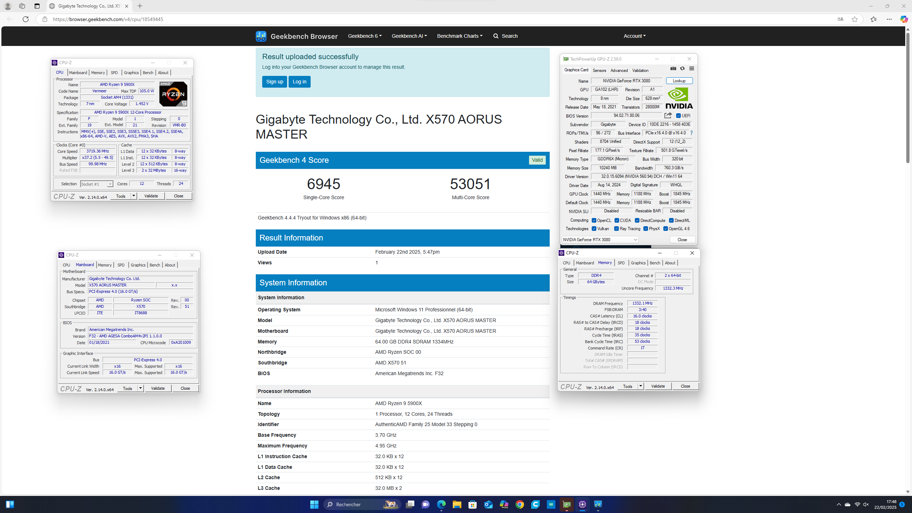Open Edge settings and more menu
The height and width of the screenshot is (513, 912).
pos(889,19)
